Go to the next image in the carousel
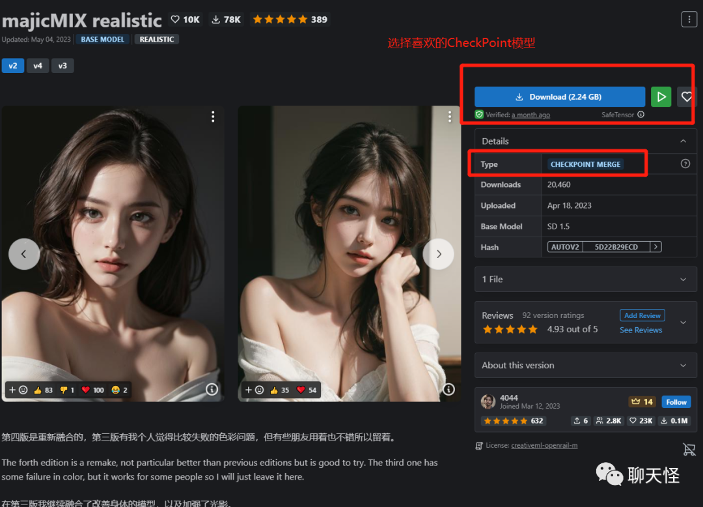Image resolution: width=703 pixels, height=507 pixels. [x=439, y=254]
